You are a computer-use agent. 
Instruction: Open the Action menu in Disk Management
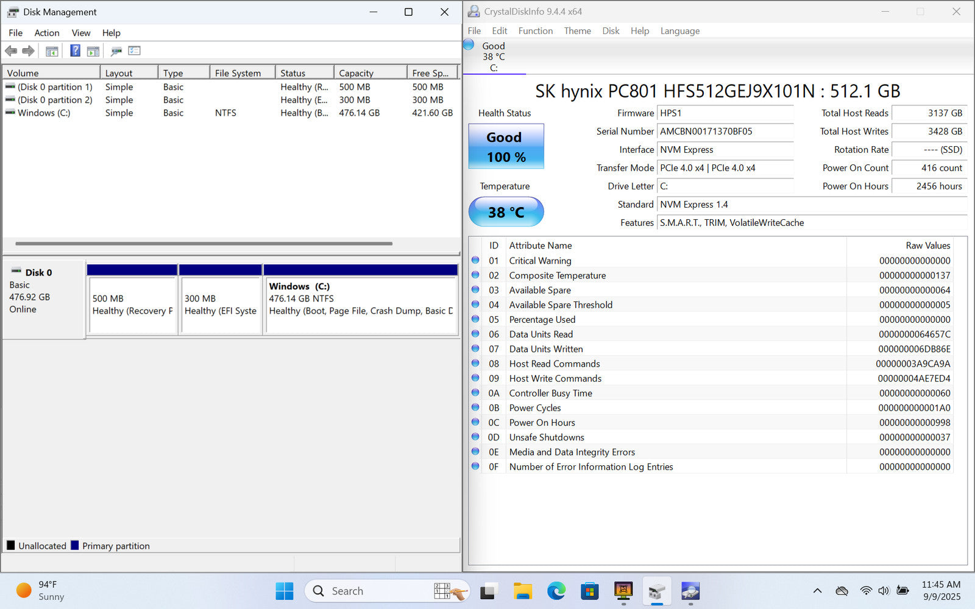click(x=46, y=33)
